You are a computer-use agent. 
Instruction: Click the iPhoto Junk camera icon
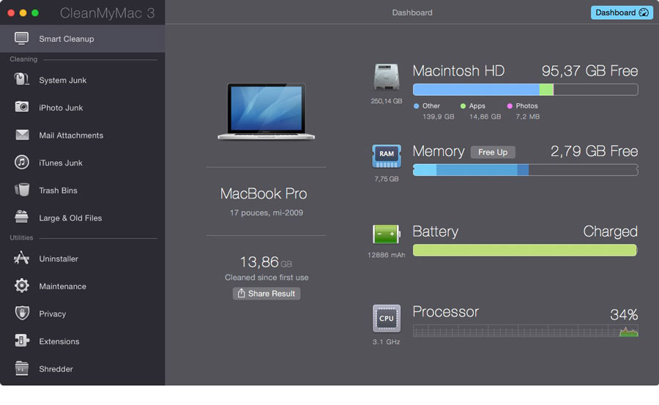(x=22, y=107)
